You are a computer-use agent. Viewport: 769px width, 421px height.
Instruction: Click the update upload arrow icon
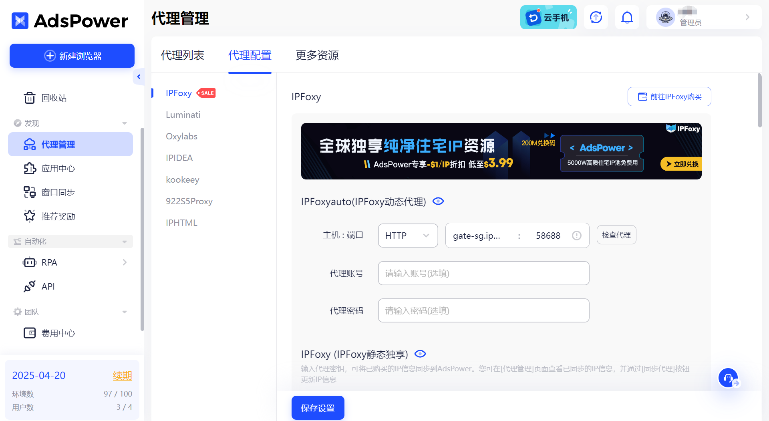(596, 17)
